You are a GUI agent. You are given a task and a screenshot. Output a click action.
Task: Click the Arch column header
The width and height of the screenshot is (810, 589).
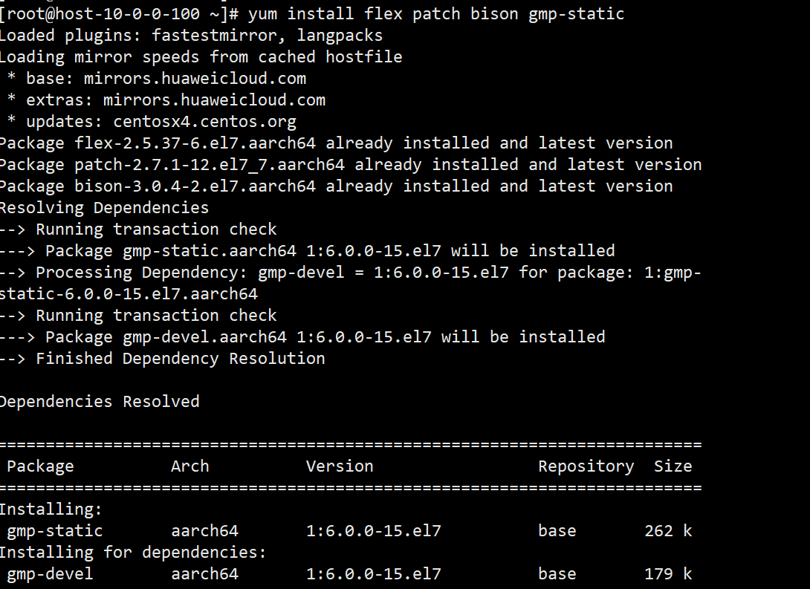point(190,466)
